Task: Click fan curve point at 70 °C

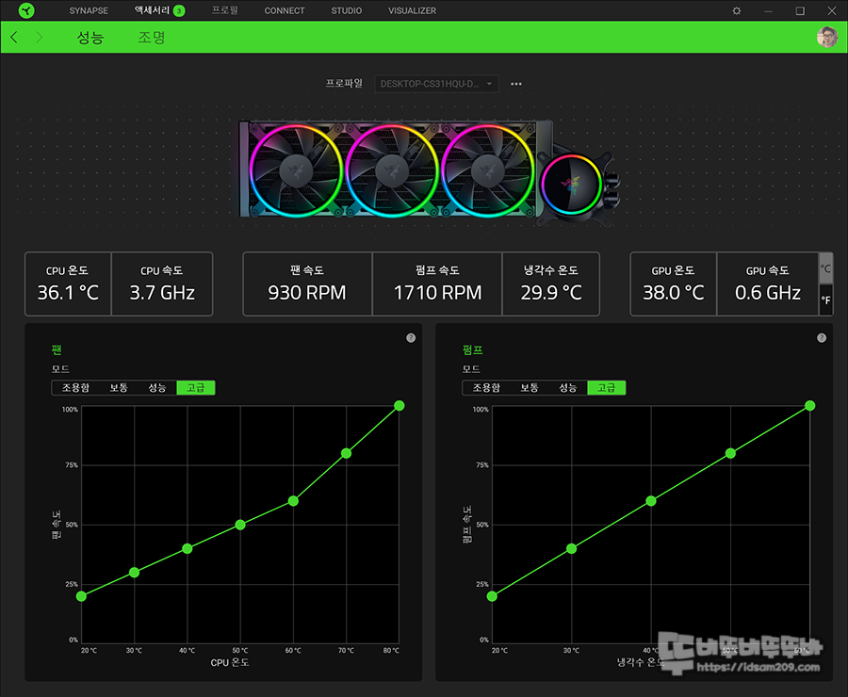Action: point(346,454)
